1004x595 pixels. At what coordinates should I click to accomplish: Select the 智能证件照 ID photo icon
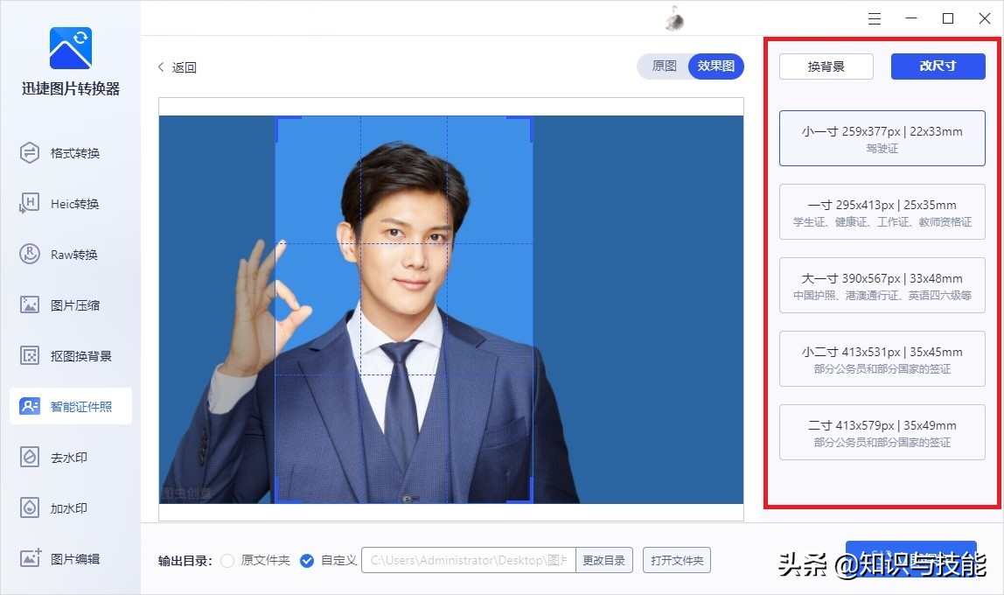tap(30, 406)
